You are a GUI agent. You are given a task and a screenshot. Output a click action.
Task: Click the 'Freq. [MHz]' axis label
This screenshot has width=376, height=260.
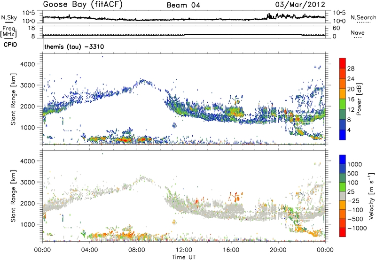pos(8,31)
